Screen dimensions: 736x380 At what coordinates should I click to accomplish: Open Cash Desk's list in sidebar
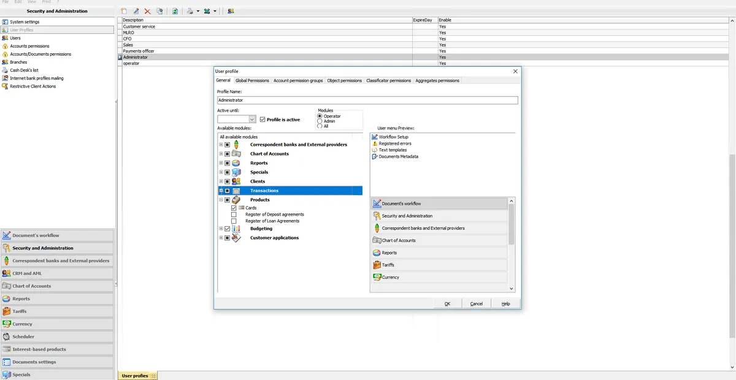[24, 70]
